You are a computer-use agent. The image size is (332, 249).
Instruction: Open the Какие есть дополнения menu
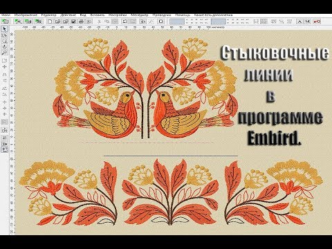pyautogui.click(x=213, y=15)
